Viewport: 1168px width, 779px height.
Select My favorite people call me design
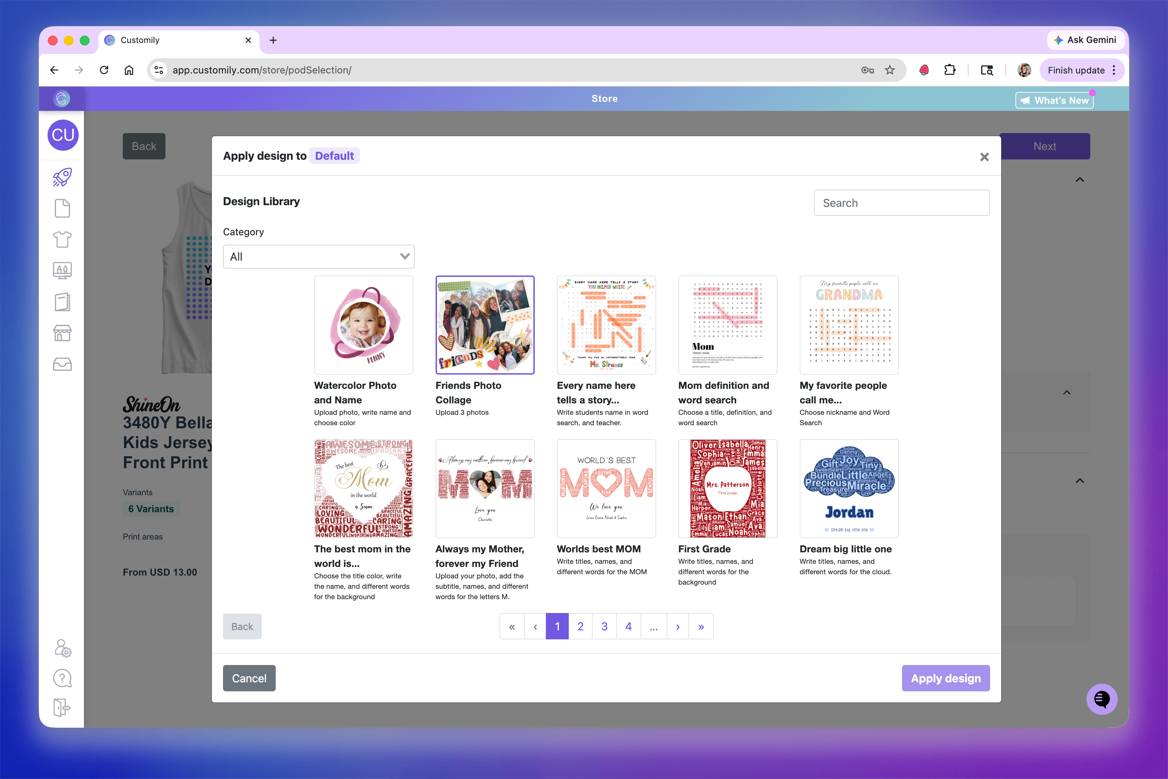pyautogui.click(x=849, y=325)
